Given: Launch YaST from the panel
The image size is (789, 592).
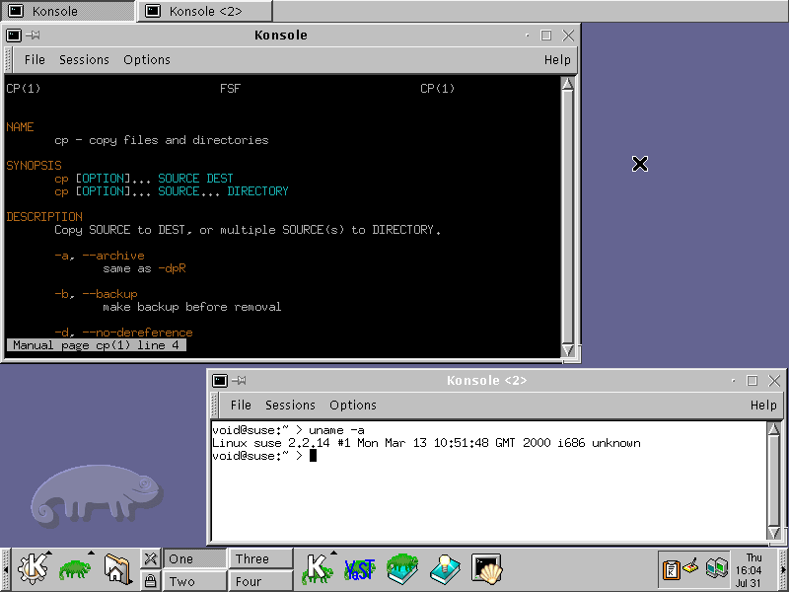Looking at the screenshot, I should coord(360,570).
